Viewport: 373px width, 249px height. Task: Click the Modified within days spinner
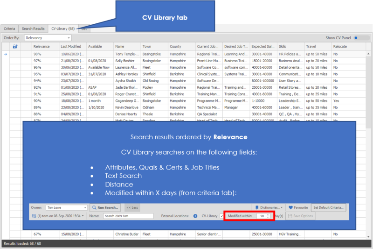pyautogui.click(x=268, y=216)
